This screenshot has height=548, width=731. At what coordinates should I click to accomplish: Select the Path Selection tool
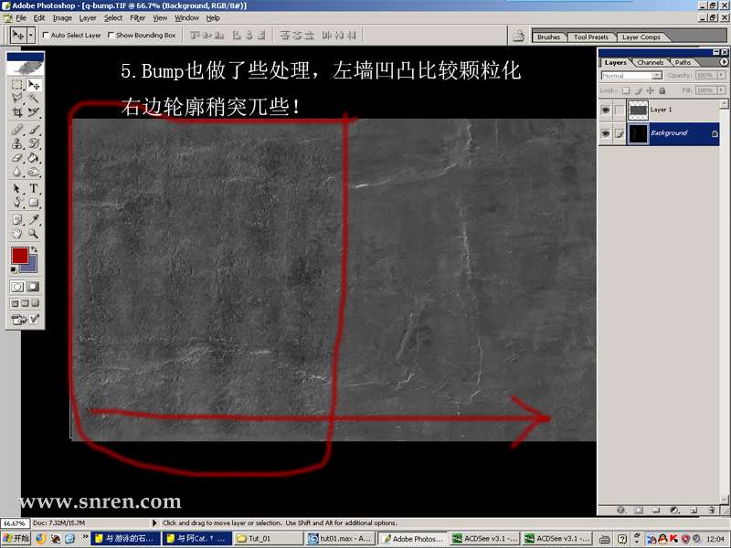(x=17, y=189)
